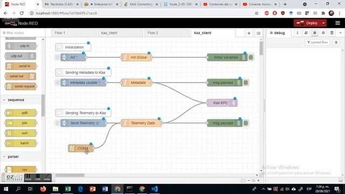Select the udp out palette node
Screen dimensions: 345x194
point(20,56)
